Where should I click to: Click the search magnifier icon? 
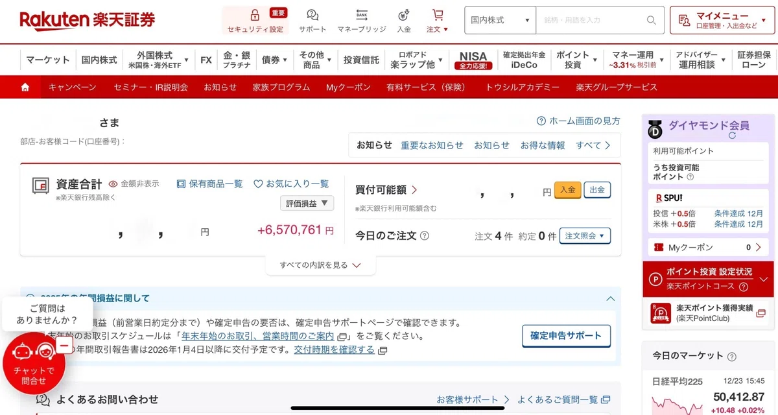pos(652,20)
